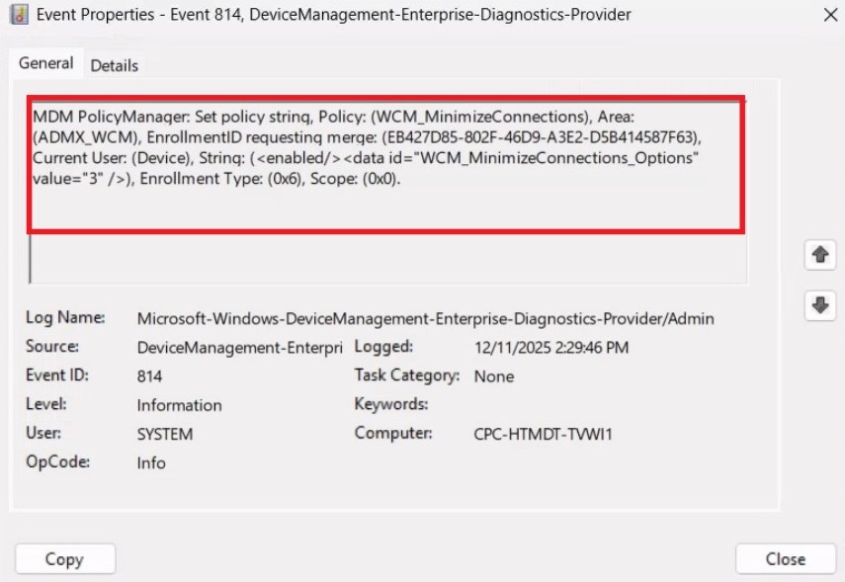Click the Copy button
This screenshot has width=845, height=582.
coord(64,558)
